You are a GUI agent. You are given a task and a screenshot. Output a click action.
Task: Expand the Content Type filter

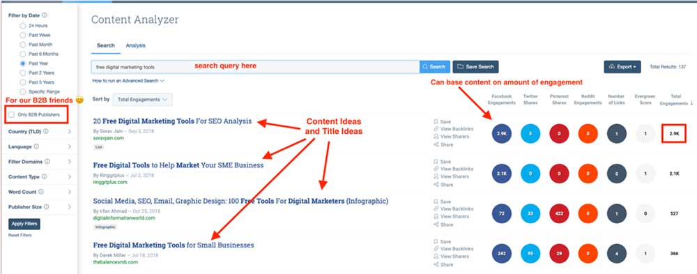tap(70, 177)
